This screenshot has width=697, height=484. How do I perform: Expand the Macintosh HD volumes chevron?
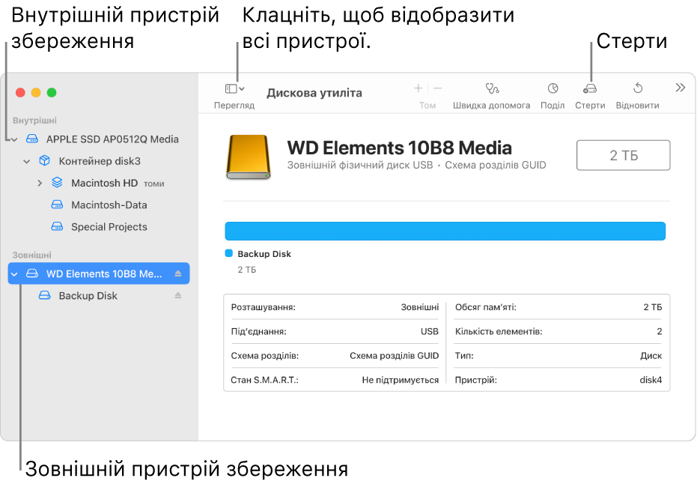[40, 184]
